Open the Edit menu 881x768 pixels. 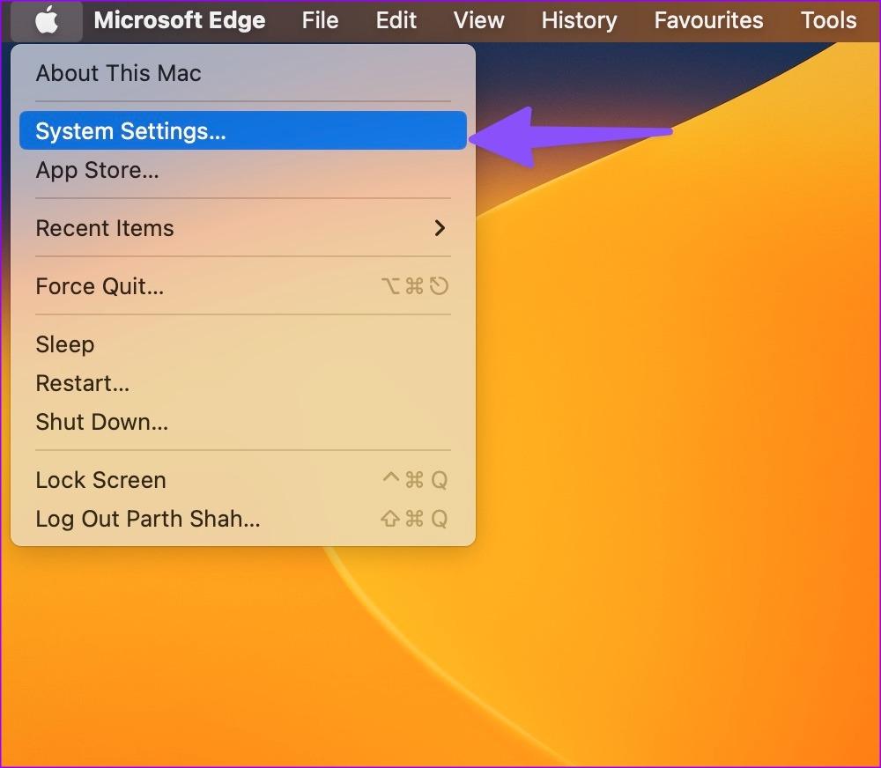396,21
